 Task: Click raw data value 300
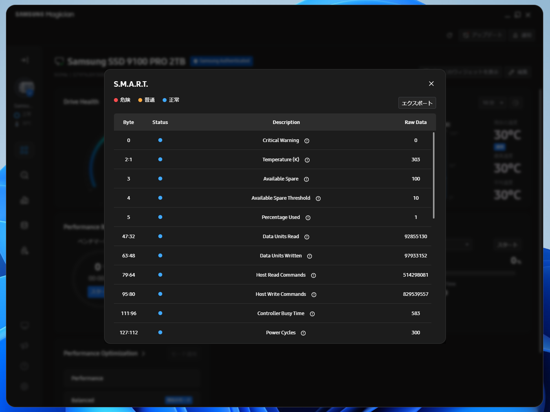click(x=416, y=333)
